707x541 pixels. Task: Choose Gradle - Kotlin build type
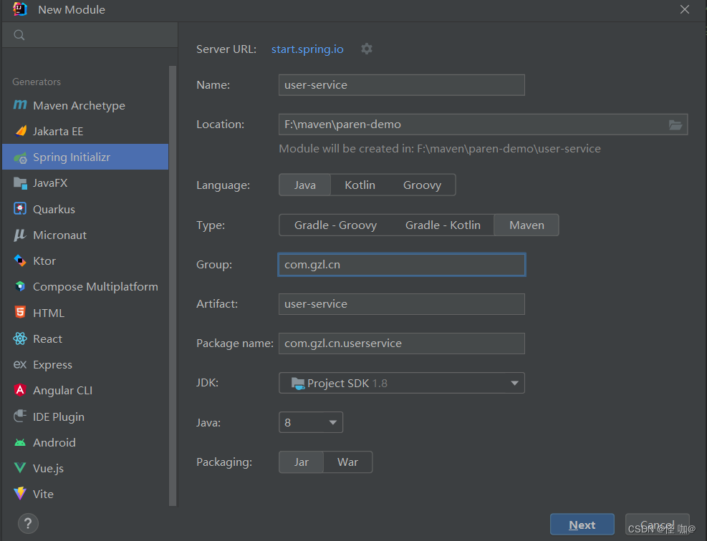(x=443, y=225)
